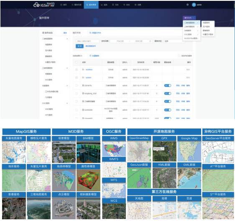
Task: Click the new folder icon above search panel
Action: coord(90,33)
